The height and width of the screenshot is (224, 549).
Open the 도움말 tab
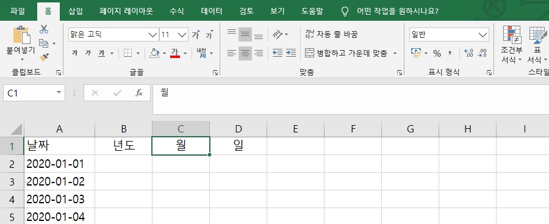312,11
